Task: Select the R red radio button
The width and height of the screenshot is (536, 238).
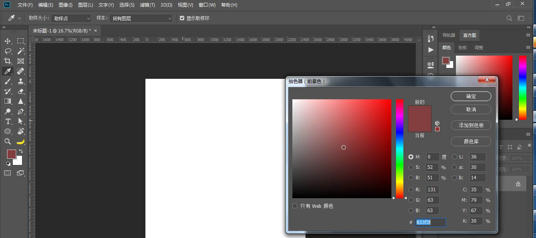Action: pos(411,190)
